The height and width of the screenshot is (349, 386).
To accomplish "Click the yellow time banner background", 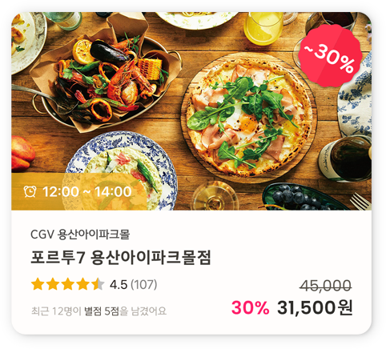I will click(79, 191).
